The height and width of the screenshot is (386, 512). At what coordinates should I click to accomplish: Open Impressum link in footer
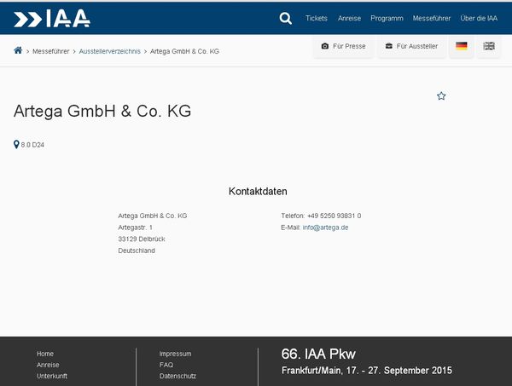click(175, 354)
